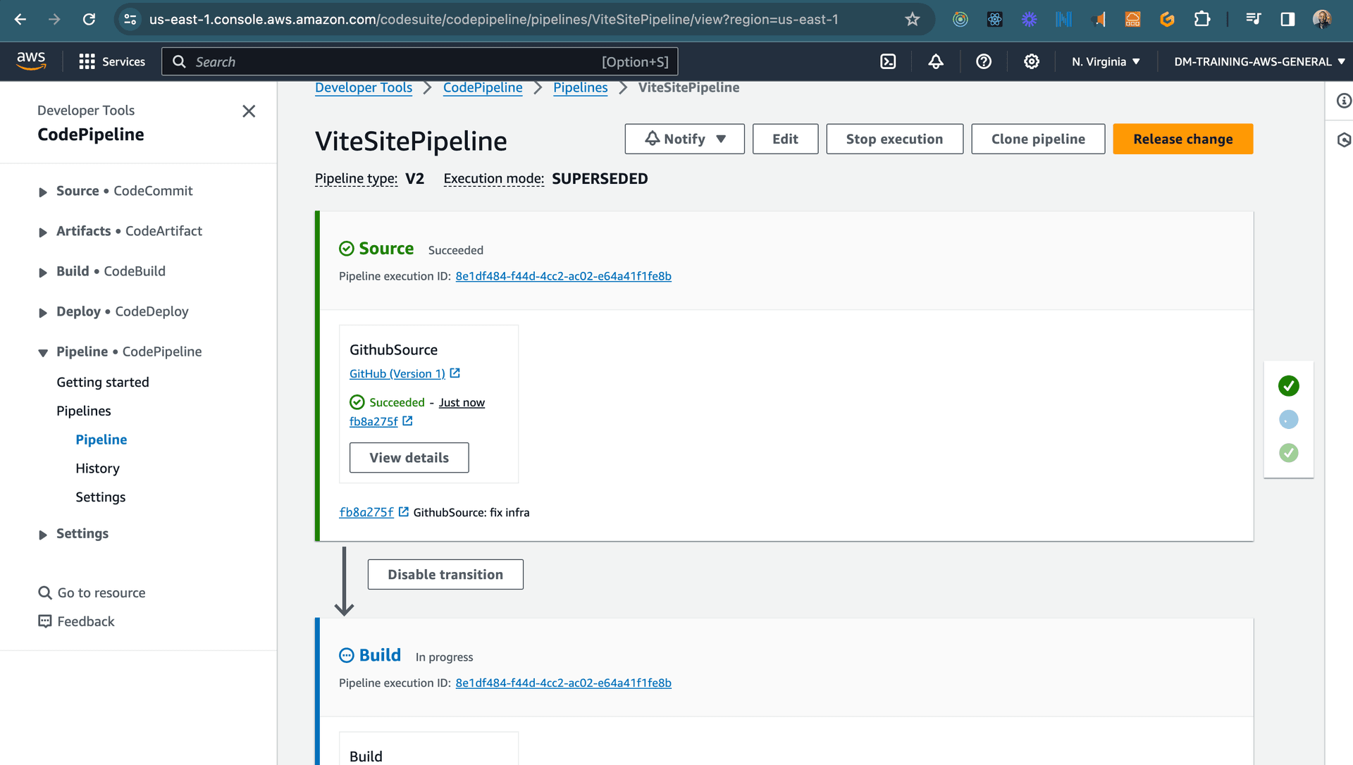1353x765 pixels.
Task: Open CodePipeline breadcrumb link
Action: pyautogui.click(x=483, y=87)
